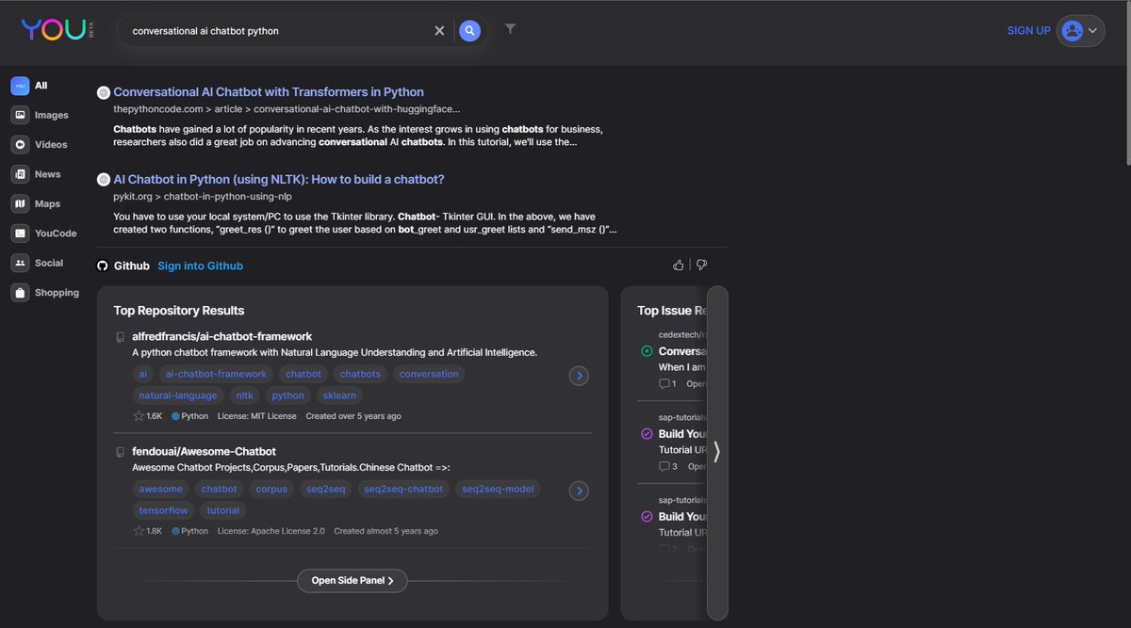The width and height of the screenshot is (1131, 628).
Task: Click the 'ai-chatbot-framework' topic tag
Action: 216,375
